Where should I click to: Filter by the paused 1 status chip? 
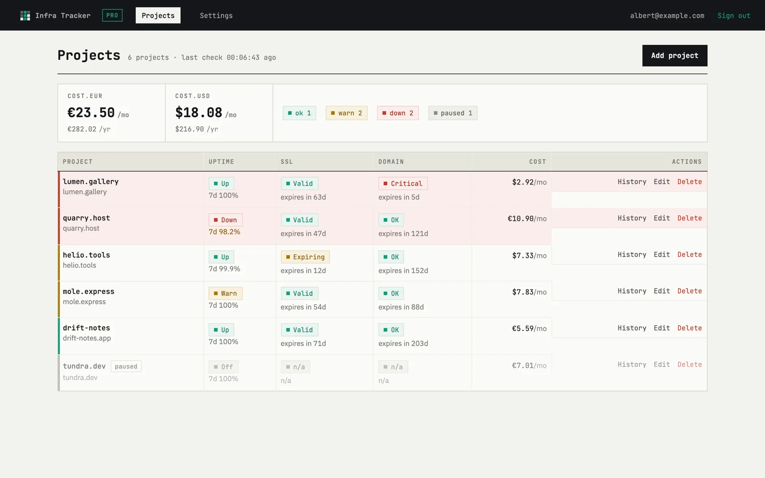click(x=453, y=113)
